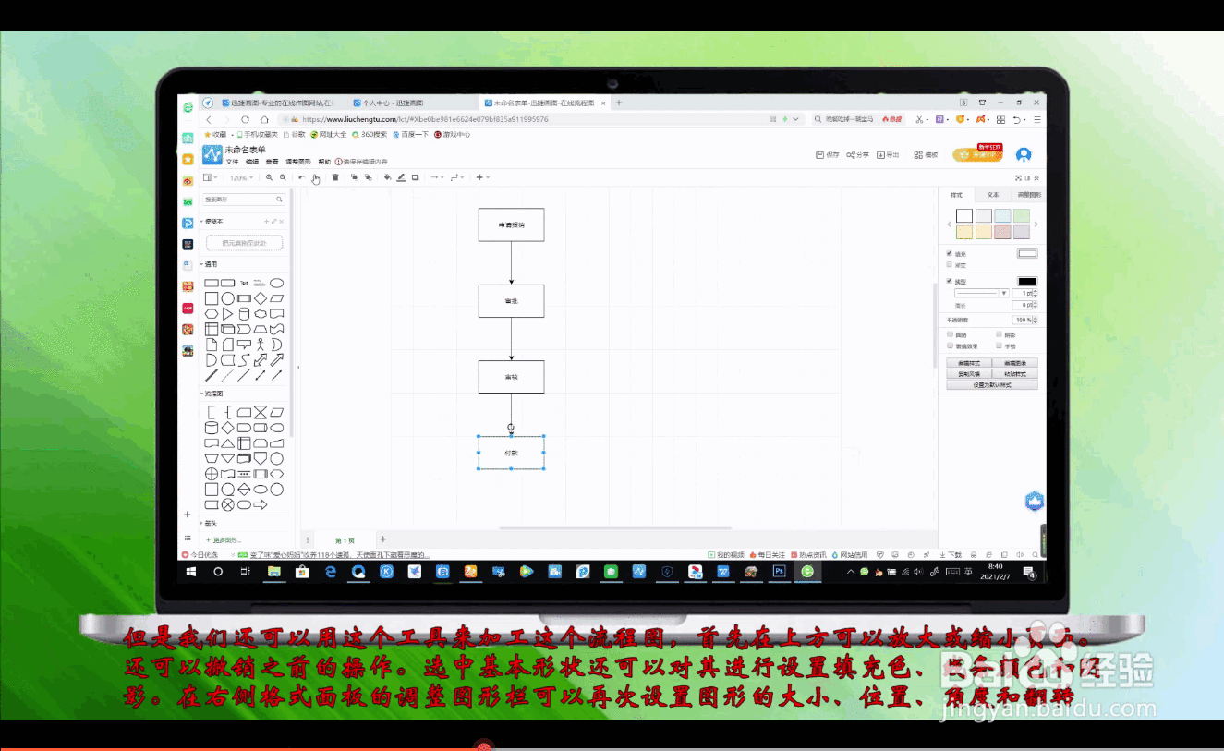Open the 编辑 menu
The width and height of the screenshot is (1224, 751).
[252, 162]
